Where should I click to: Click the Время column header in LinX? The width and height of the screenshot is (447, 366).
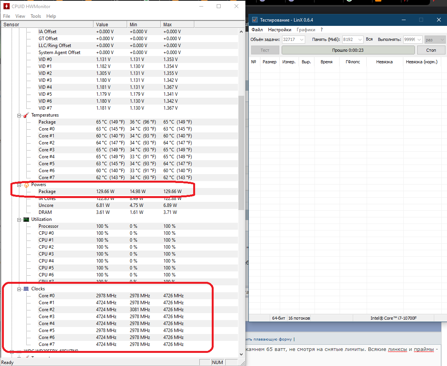pyautogui.click(x=326, y=62)
